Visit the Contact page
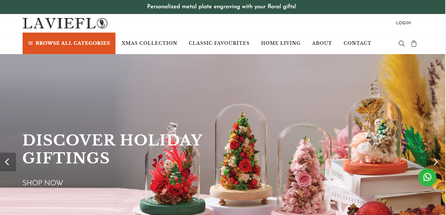446x215 pixels. point(357,43)
